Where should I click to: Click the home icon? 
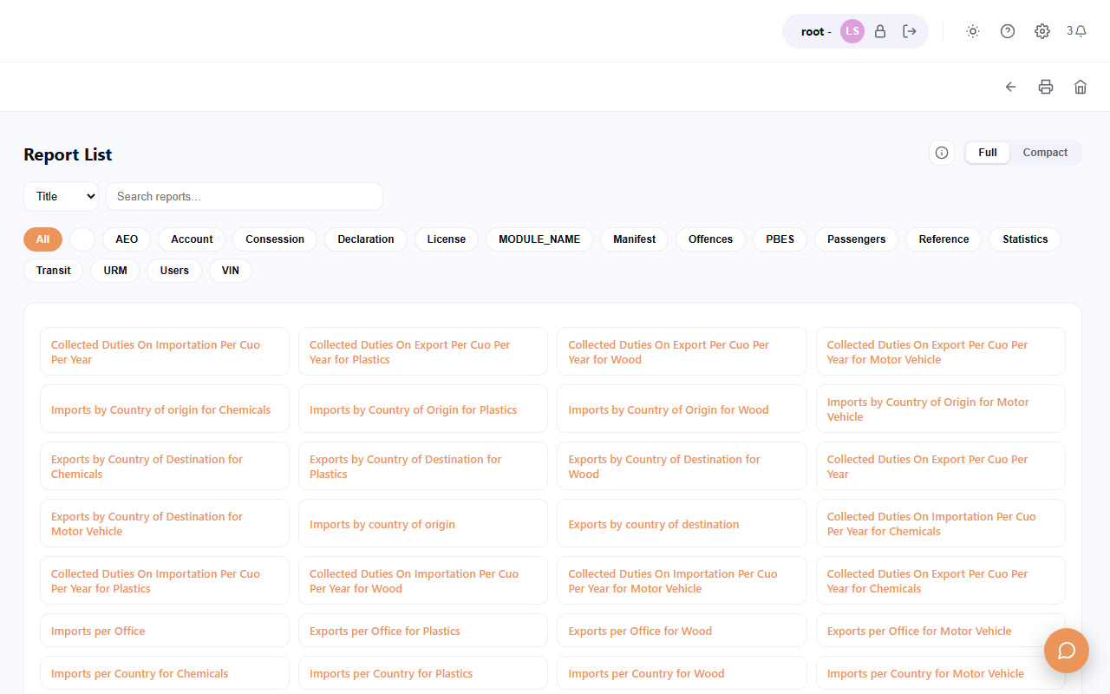1081,87
